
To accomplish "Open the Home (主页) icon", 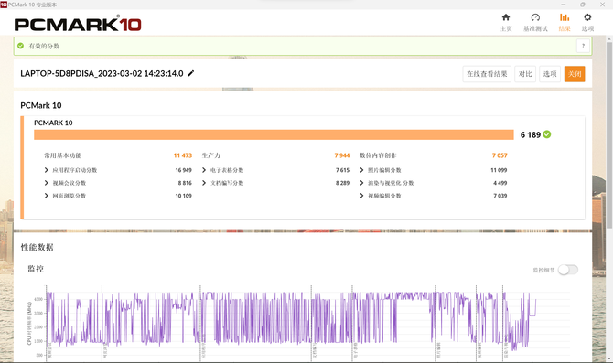I will click(x=506, y=17).
